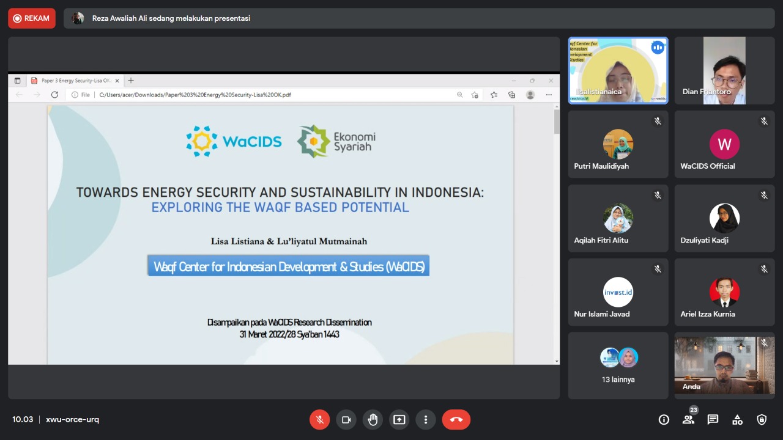Click the Ekonomi Syariah logo on the slide
This screenshot has height=440, width=783.
pos(336,141)
